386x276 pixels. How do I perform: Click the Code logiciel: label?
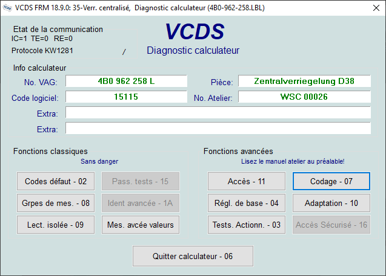(35, 98)
